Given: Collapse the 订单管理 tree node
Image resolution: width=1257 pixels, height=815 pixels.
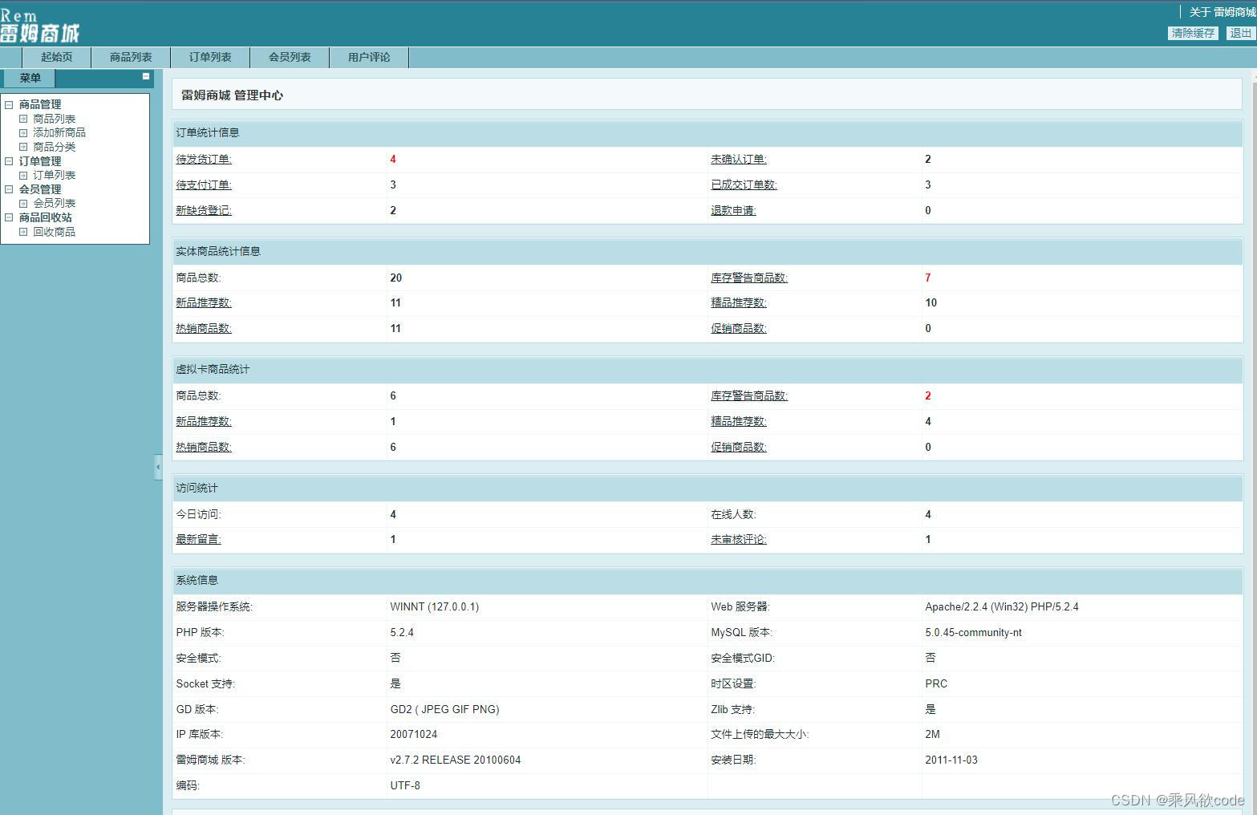Looking at the screenshot, I should pyautogui.click(x=10, y=161).
